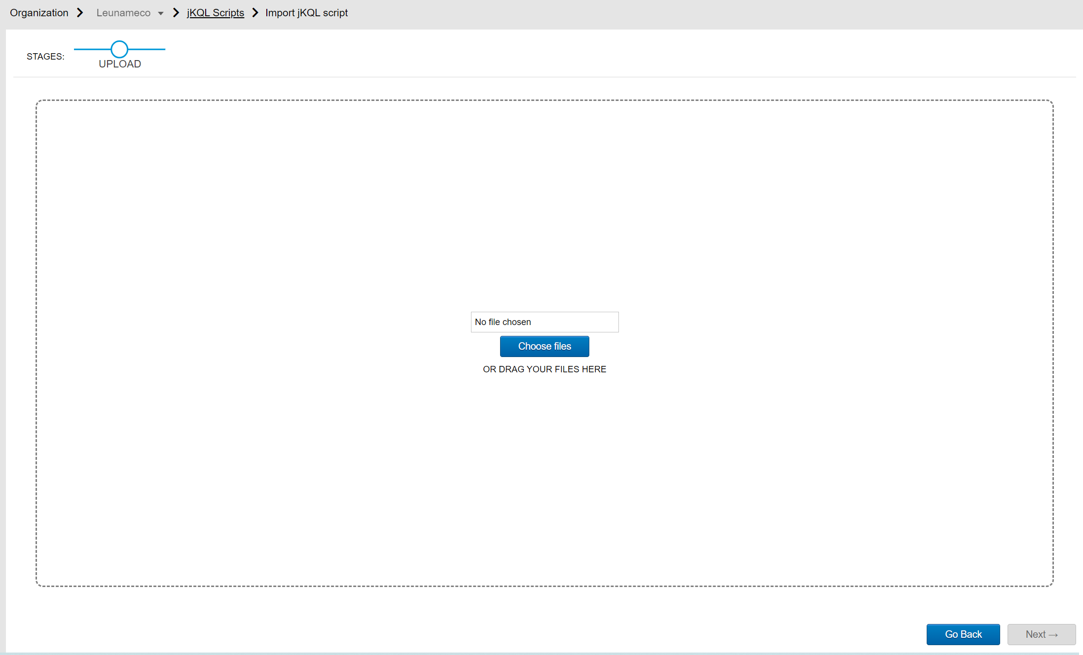Click the chevron before jKQL Scripts
Viewport: 1083px width, 655px height.
click(x=176, y=13)
